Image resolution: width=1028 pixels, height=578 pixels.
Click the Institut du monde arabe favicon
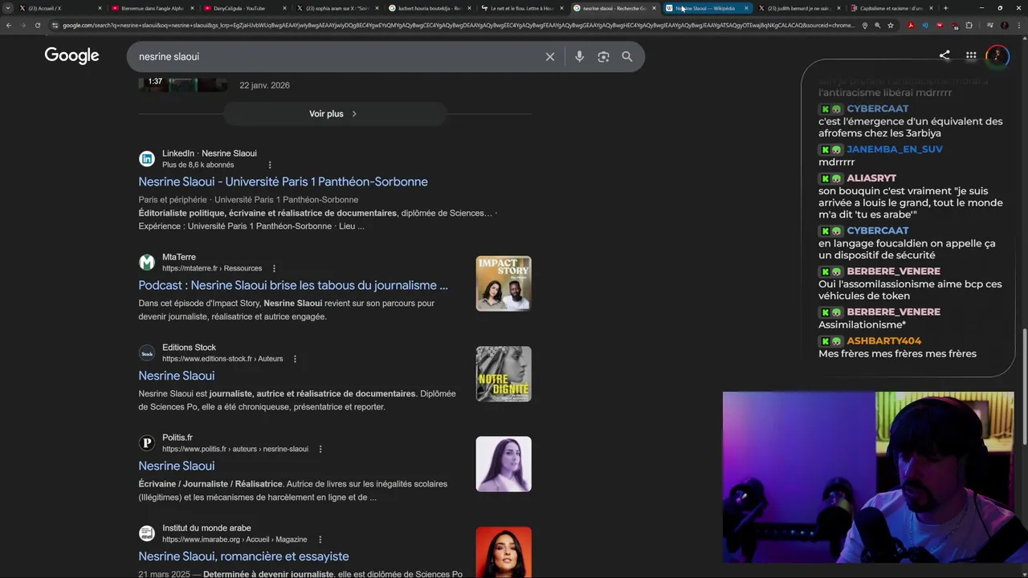coord(146,534)
